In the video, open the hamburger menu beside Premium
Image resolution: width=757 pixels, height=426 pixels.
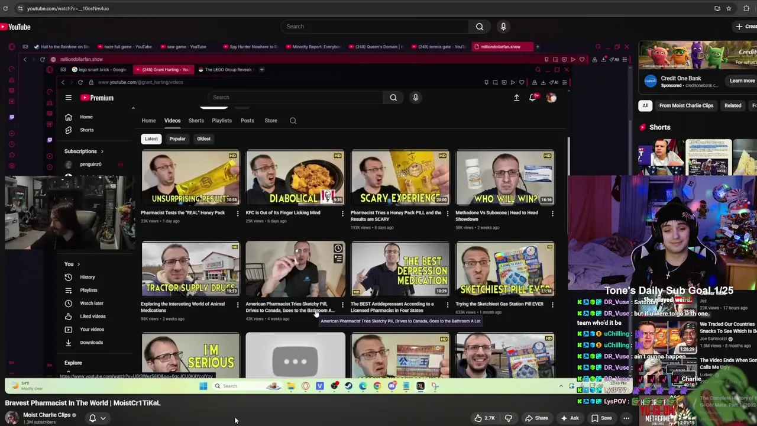pos(68,98)
